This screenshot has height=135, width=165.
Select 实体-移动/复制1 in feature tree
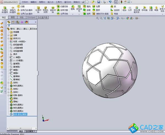[x=20, y=114]
